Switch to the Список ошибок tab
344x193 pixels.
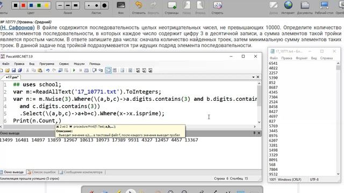(41, 172)
